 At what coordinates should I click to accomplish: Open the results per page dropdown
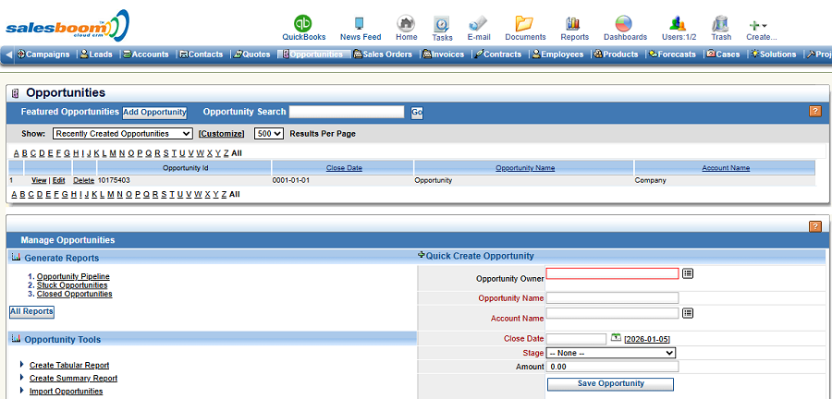(x=268, y=134)
